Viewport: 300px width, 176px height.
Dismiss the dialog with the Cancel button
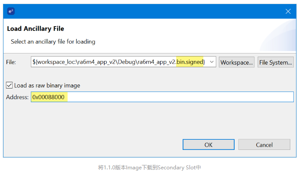[x=264, y=145]
